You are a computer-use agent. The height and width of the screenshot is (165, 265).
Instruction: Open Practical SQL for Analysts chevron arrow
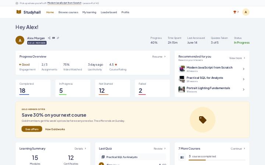[x=244, y=79]
